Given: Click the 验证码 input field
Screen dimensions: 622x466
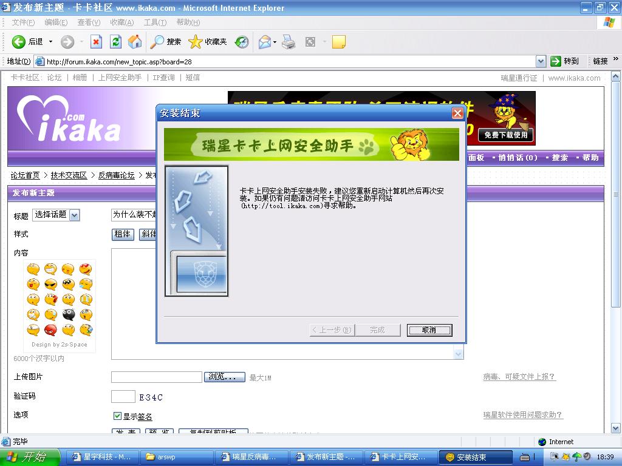Looking at the screenshot, I should click(123, 396).
